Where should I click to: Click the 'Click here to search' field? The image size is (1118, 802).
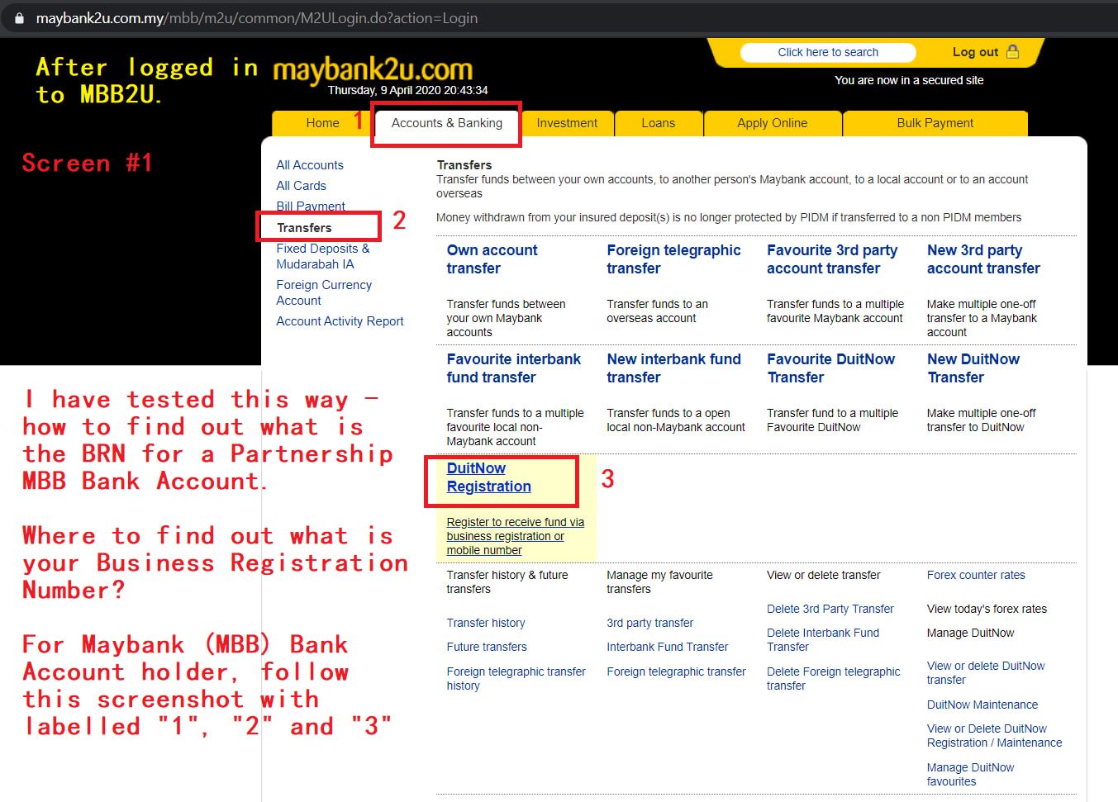[x=828, y=52]
